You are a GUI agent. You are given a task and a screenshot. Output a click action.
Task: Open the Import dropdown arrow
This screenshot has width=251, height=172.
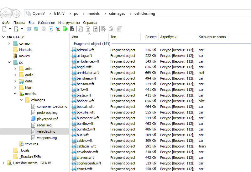22,29
